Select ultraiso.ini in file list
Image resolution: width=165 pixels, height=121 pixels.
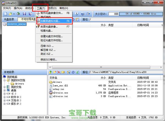point(60,96)
